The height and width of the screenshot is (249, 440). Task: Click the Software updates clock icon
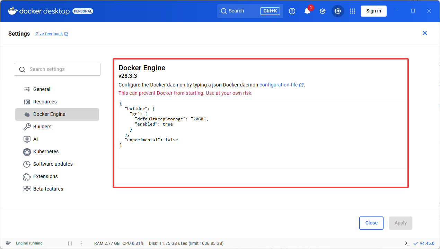click(x=27, y=164)
